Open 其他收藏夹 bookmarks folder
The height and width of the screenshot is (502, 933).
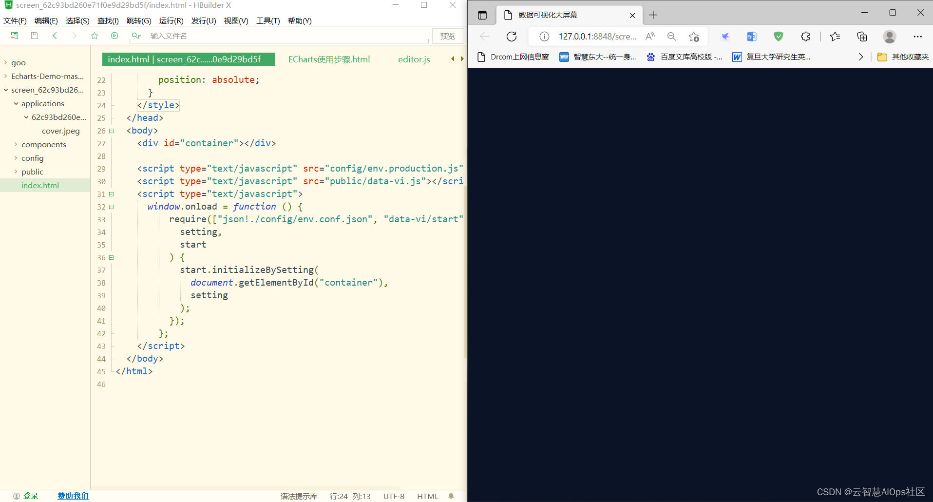click(x=903, y=57)
